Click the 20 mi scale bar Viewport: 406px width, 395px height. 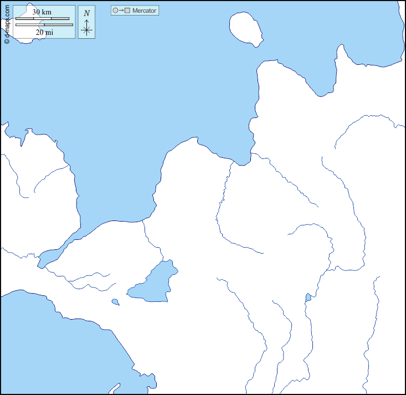point(44,25)
